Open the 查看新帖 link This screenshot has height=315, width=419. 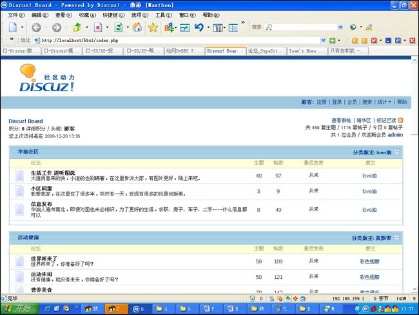(x=341, y=121)
